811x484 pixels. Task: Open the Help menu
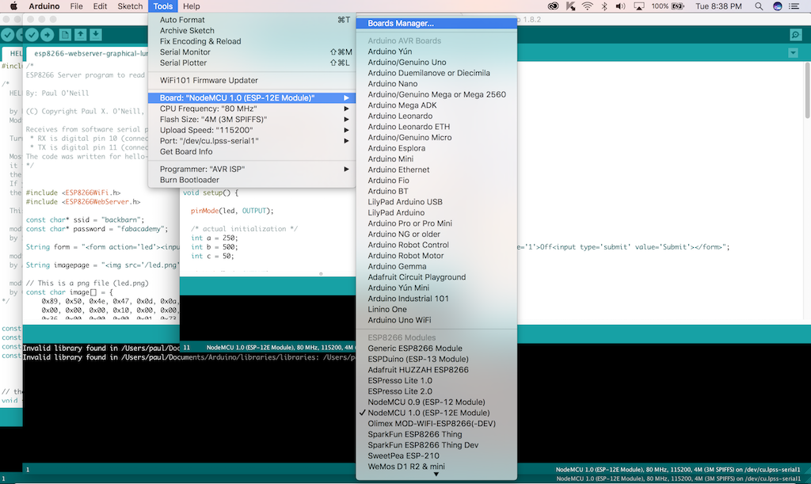coord(192,6)
